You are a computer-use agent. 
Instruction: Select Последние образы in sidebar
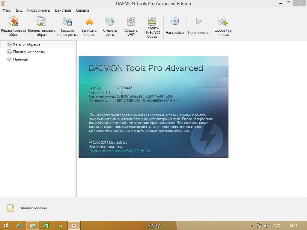[x=29, y=52]
